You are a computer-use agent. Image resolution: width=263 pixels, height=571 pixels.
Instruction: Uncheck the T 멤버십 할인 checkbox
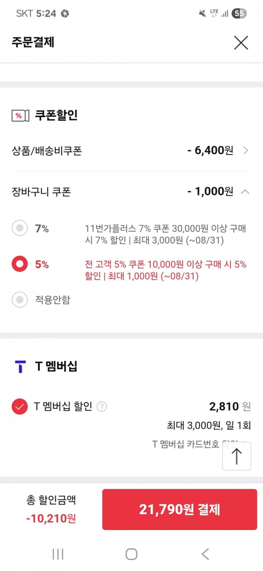pos(20,407)
